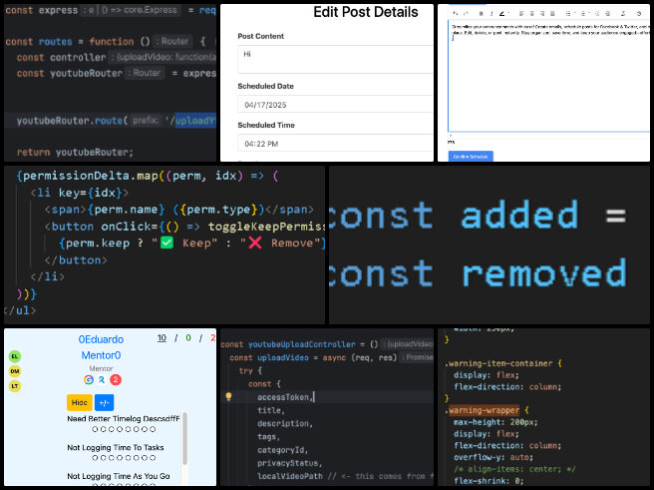Click the const controller code line
The height and width of the screenshot is (490, 654).
pyautogui.click(x=117, y=57)
